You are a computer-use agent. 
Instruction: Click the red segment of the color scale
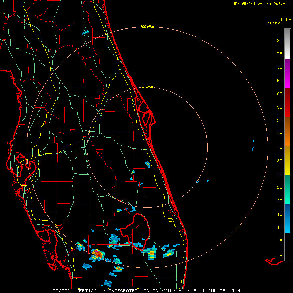(287, 102)
